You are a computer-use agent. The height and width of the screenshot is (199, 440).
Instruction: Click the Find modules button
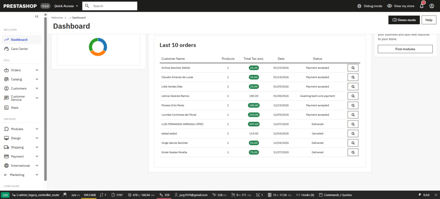pyautogui.click(x=405, y=49)
